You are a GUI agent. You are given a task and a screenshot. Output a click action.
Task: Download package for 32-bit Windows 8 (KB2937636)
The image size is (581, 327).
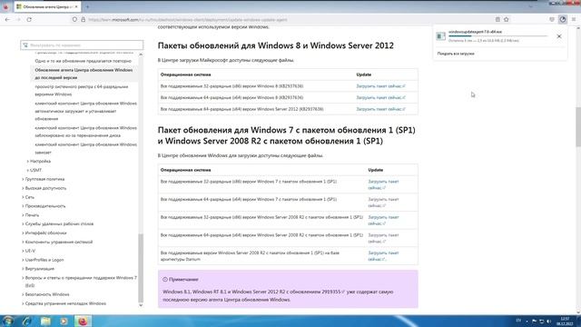click(380, 86)
